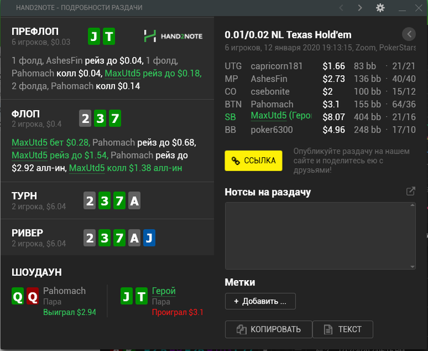Go to the previous hand arrow
This screenshot has width=428, height=351.
point(341,8)
